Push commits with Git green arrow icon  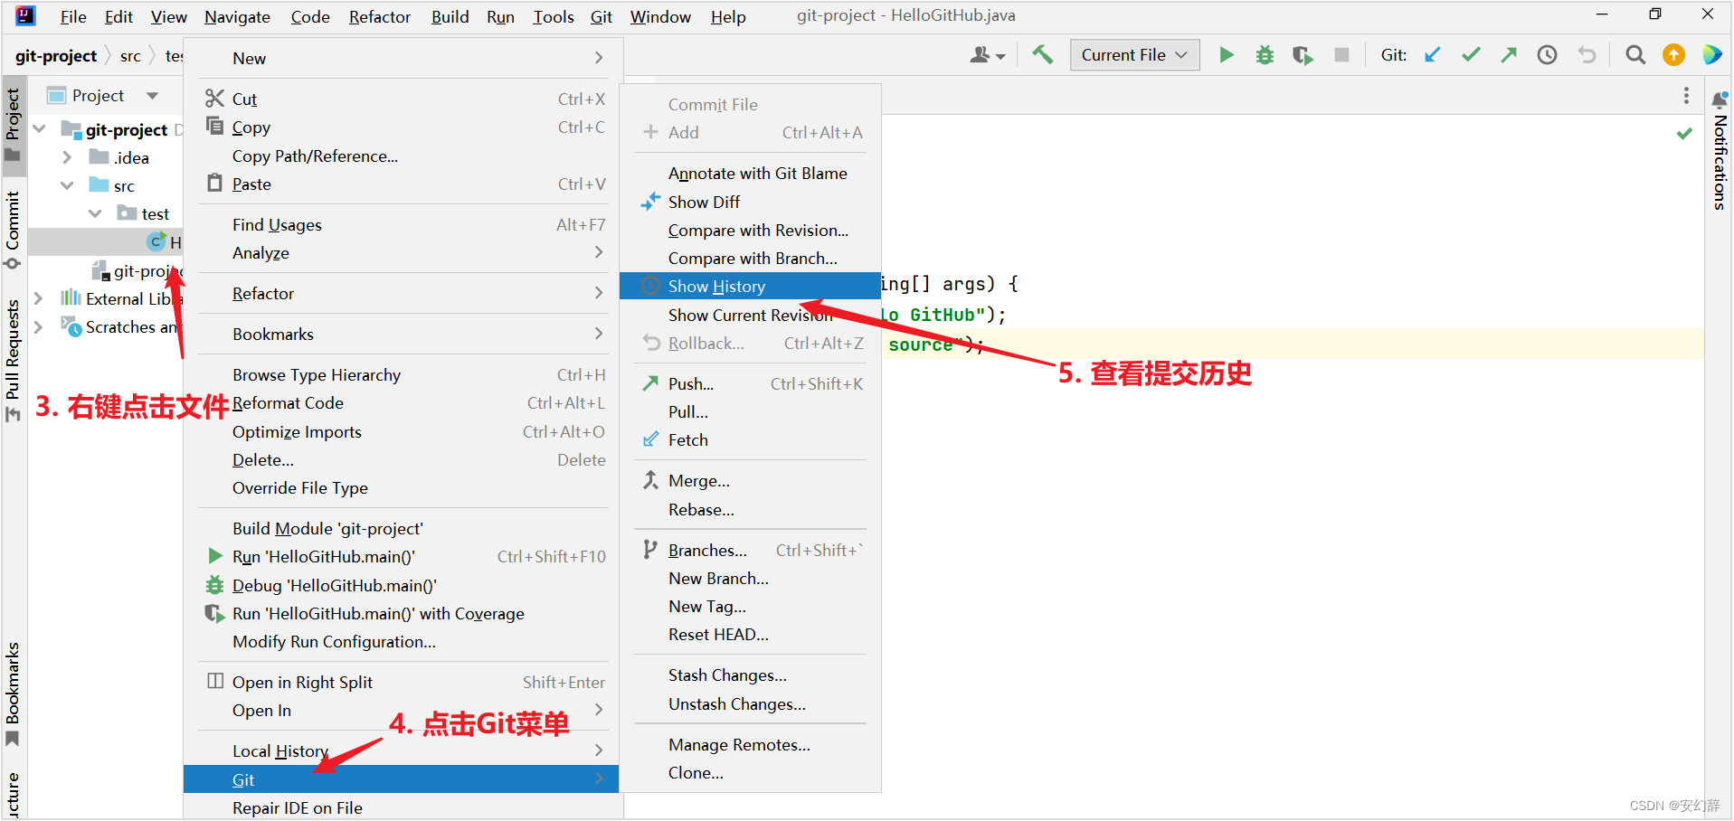(x=1509, y=55)
